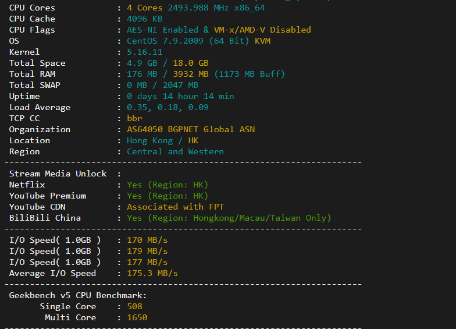Click the CPU Cores value text
The width and height of the screenshot is (456, 329).
[x=195, y=8]
